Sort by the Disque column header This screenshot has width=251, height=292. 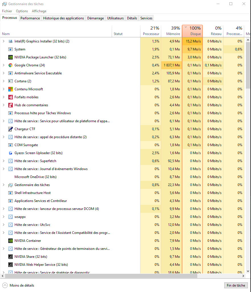[x=192, y=31]
